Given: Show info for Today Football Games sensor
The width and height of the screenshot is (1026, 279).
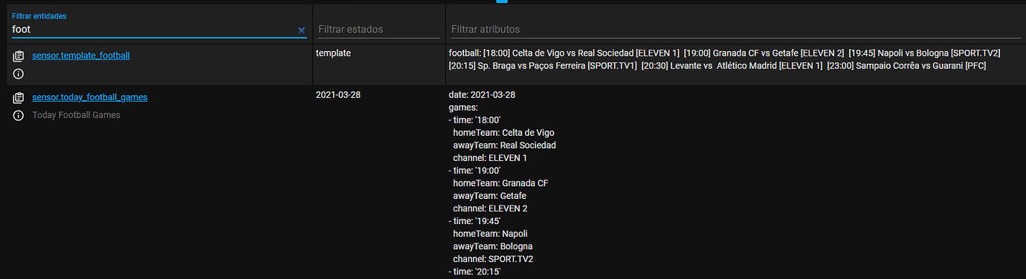Looking at the screenshot, I should click(19, 115).
